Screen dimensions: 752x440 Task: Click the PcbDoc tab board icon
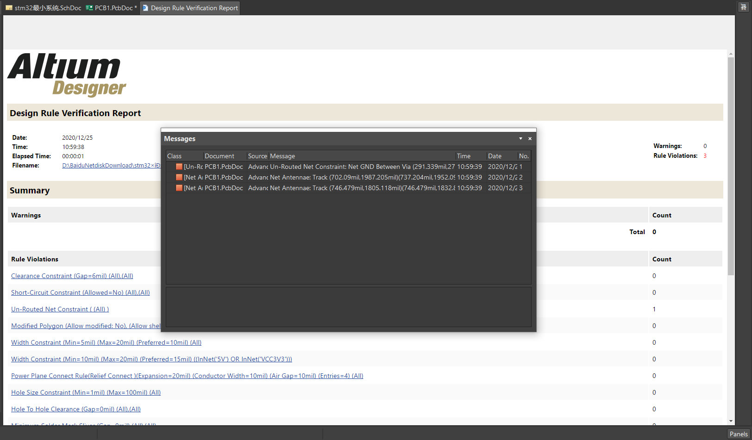pyautogui.click(x=89, y=8)
